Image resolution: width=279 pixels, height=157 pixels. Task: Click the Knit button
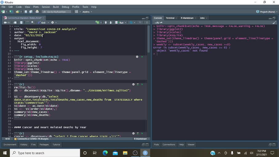[42, 23]
